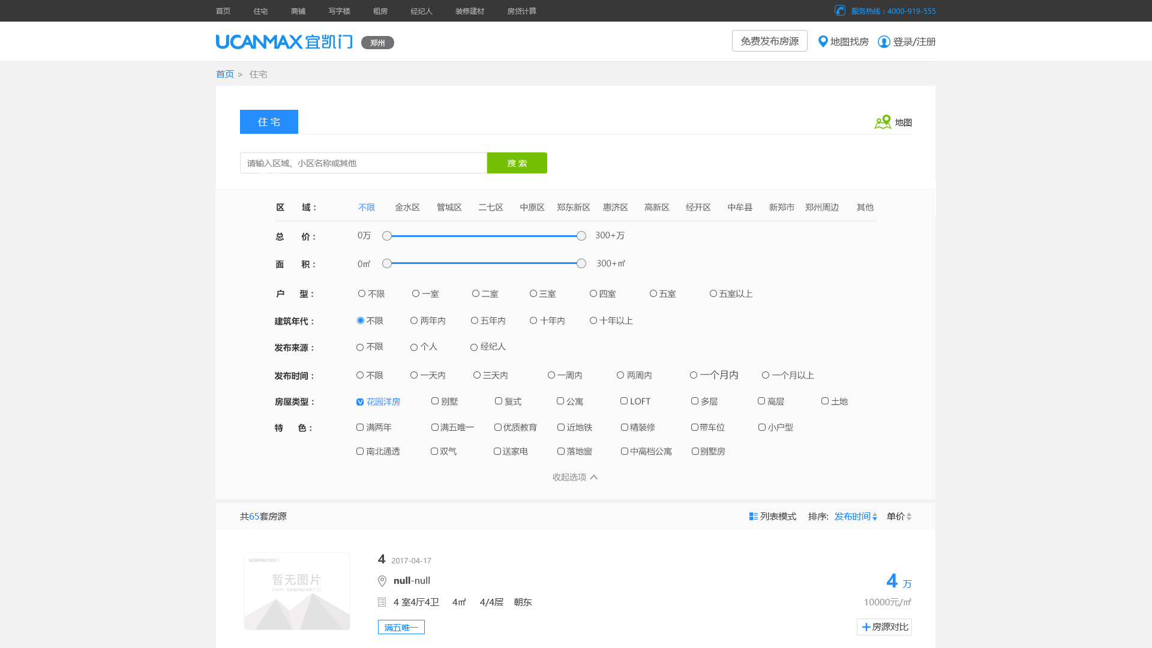Uncheck the 花园洋房 checkbox
The width and height of the screenshot is (1152, 648).
[x=360, y=402]
